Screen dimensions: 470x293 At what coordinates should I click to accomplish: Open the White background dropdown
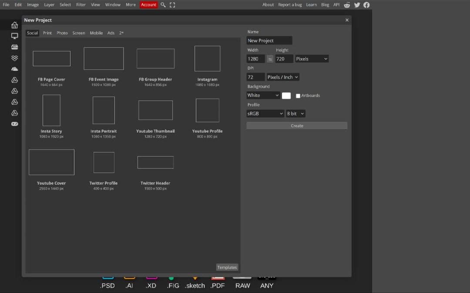(x=263, y=95)
